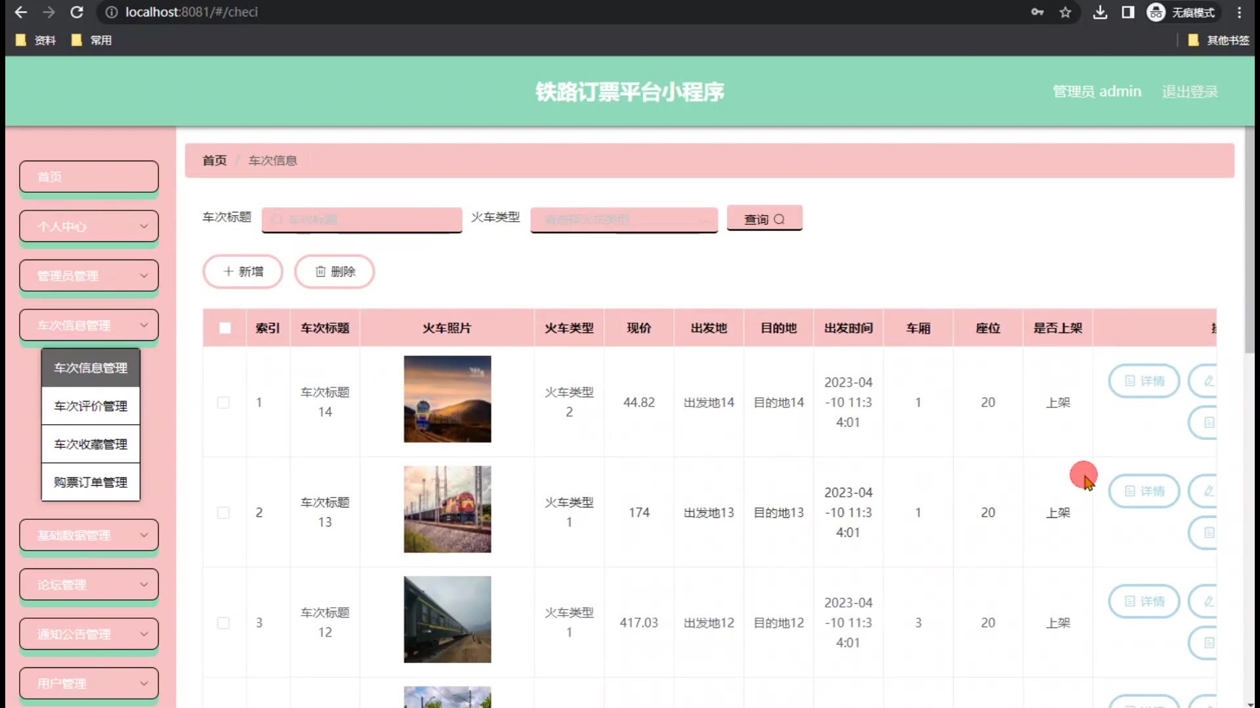Check the checkbox for row 1
Screen dimensions: 1260x708
pos(224,403)
